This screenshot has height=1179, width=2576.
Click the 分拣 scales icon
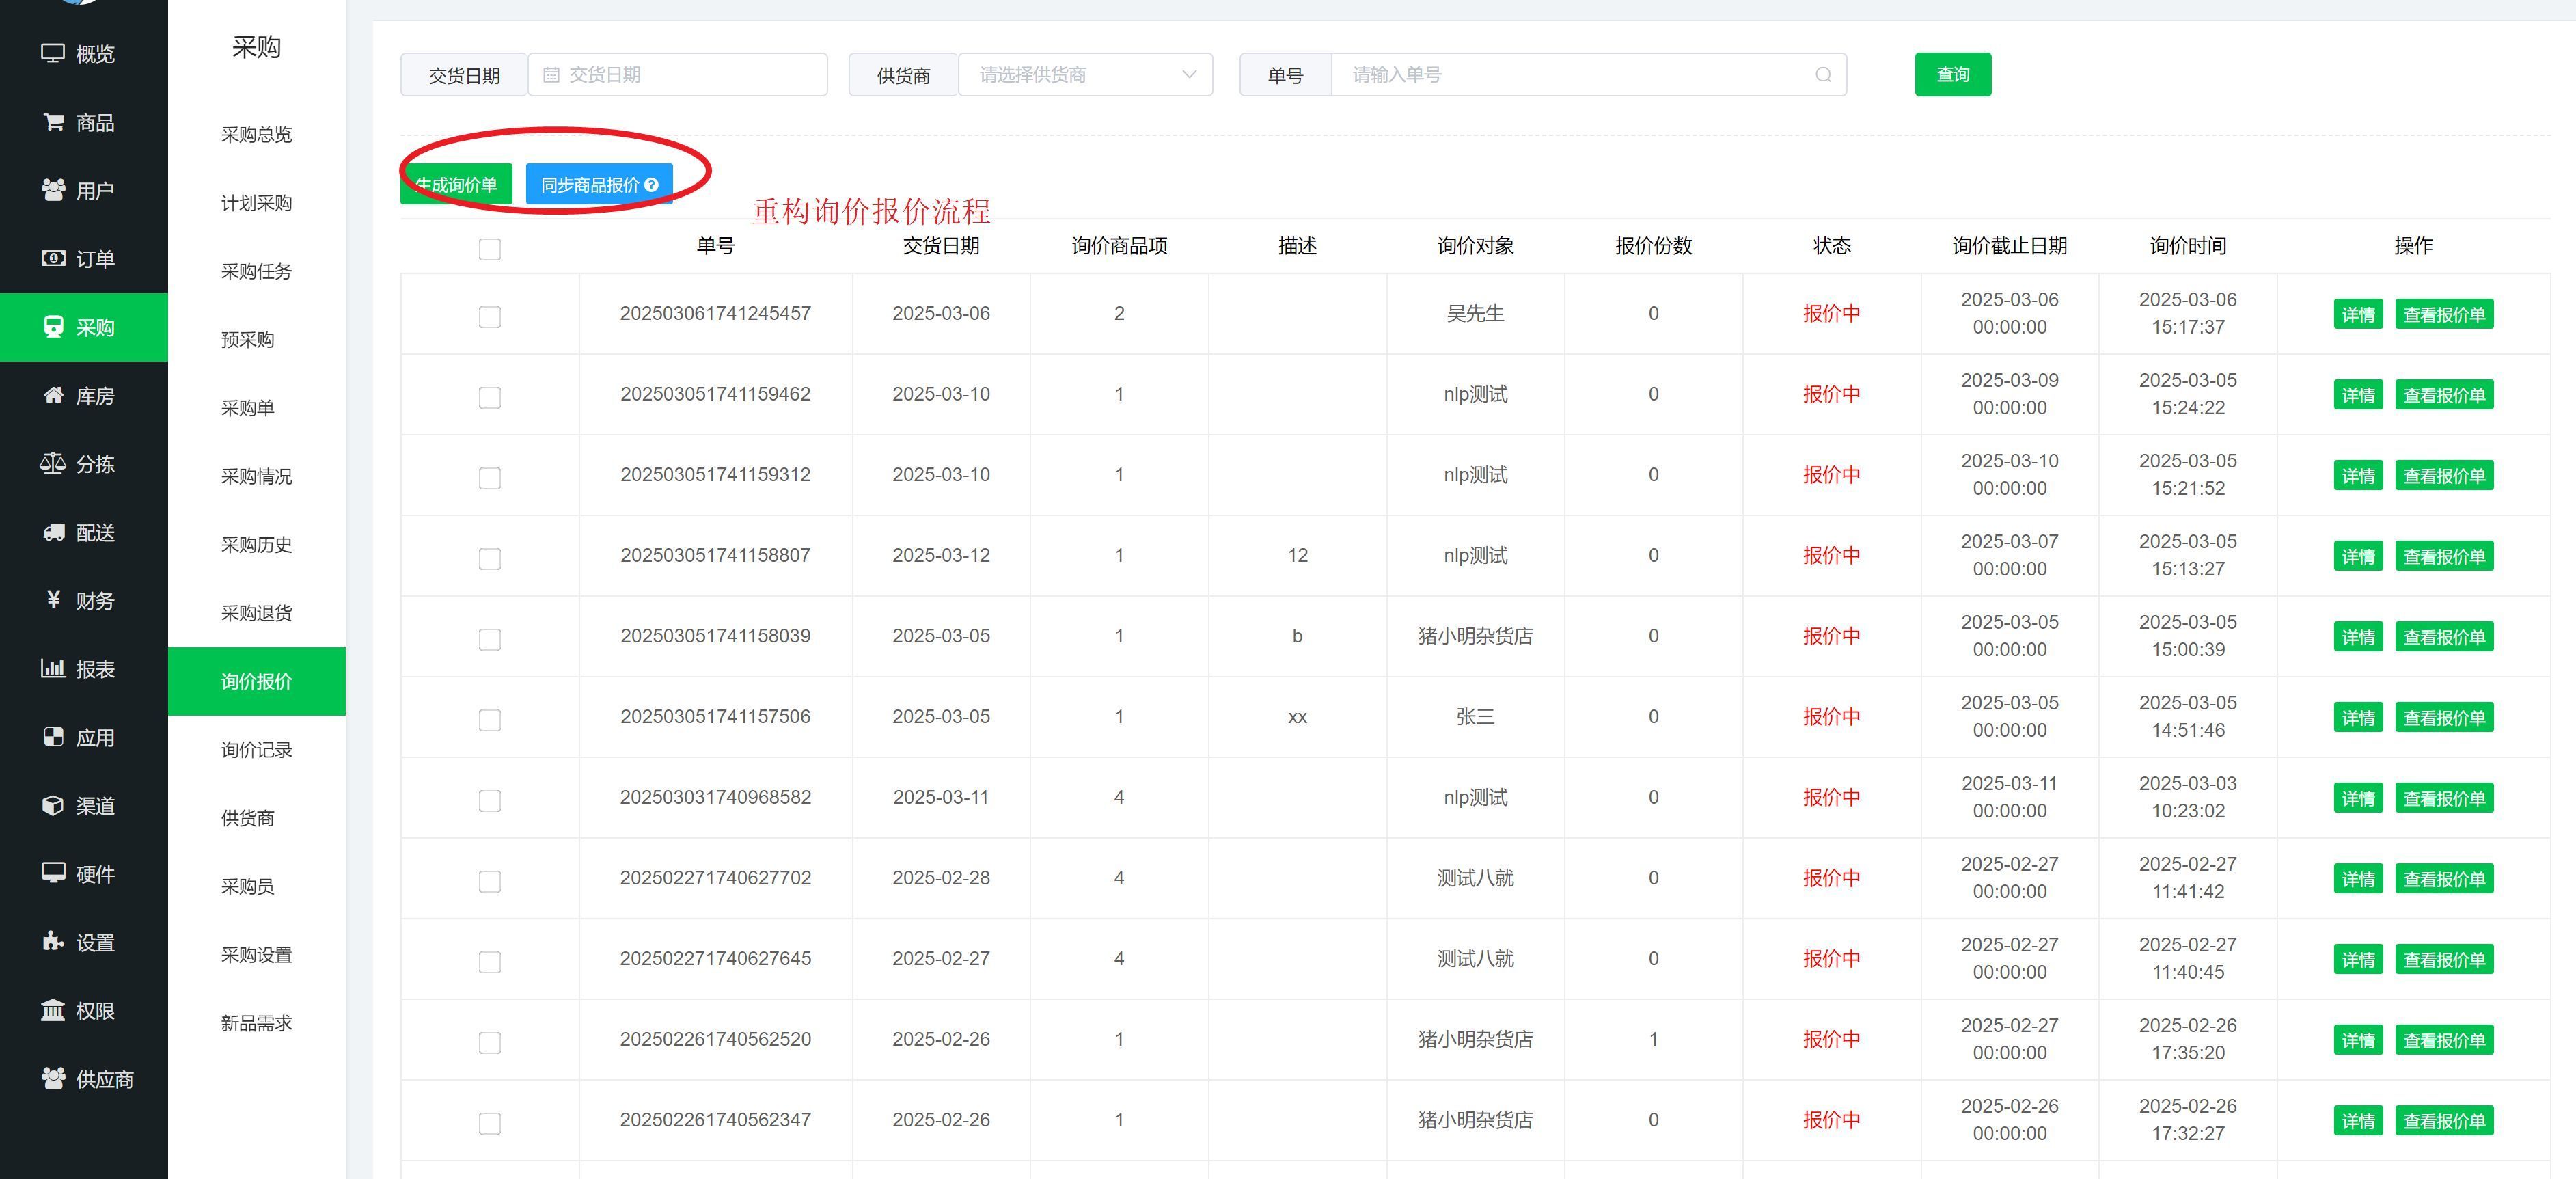(x=53, y=463)
